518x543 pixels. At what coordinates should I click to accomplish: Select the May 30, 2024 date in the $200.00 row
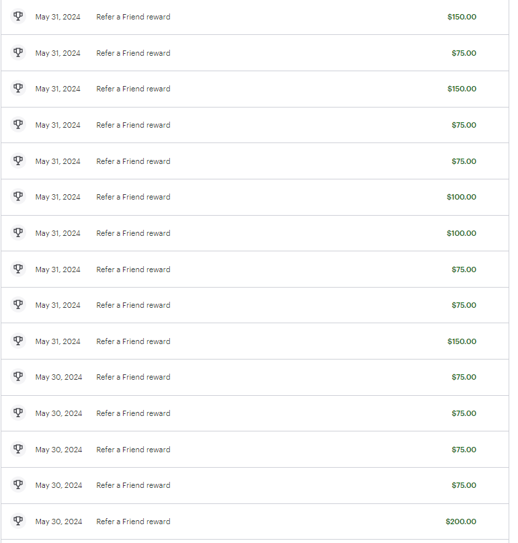point(58,521)
